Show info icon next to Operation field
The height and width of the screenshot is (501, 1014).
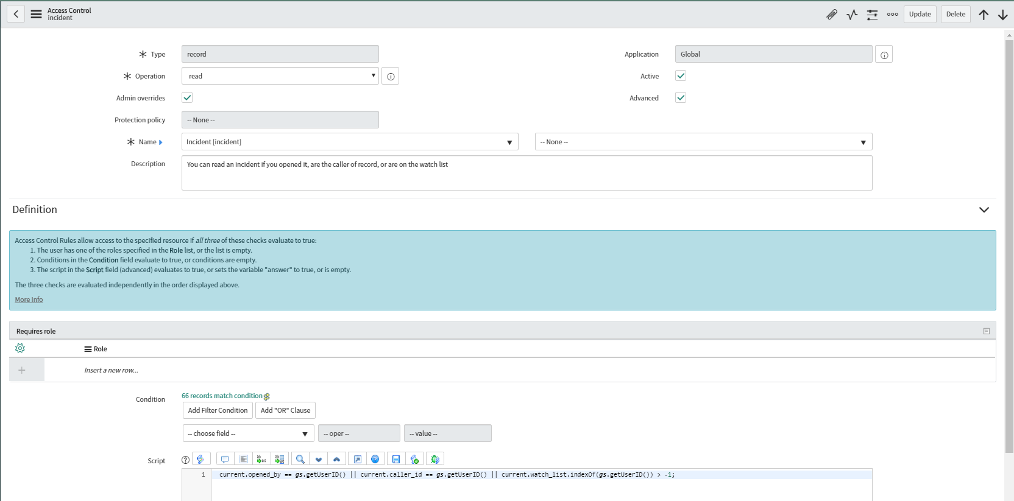(x=391, y=76)
